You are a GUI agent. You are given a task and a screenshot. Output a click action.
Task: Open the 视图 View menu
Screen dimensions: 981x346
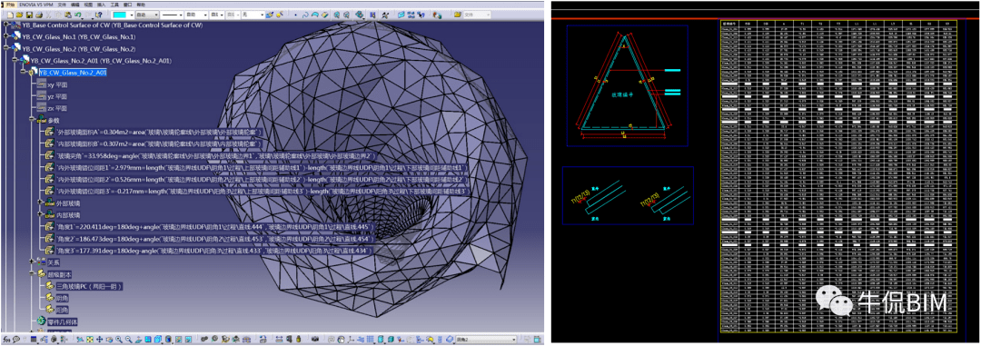[x=88, y=5]
